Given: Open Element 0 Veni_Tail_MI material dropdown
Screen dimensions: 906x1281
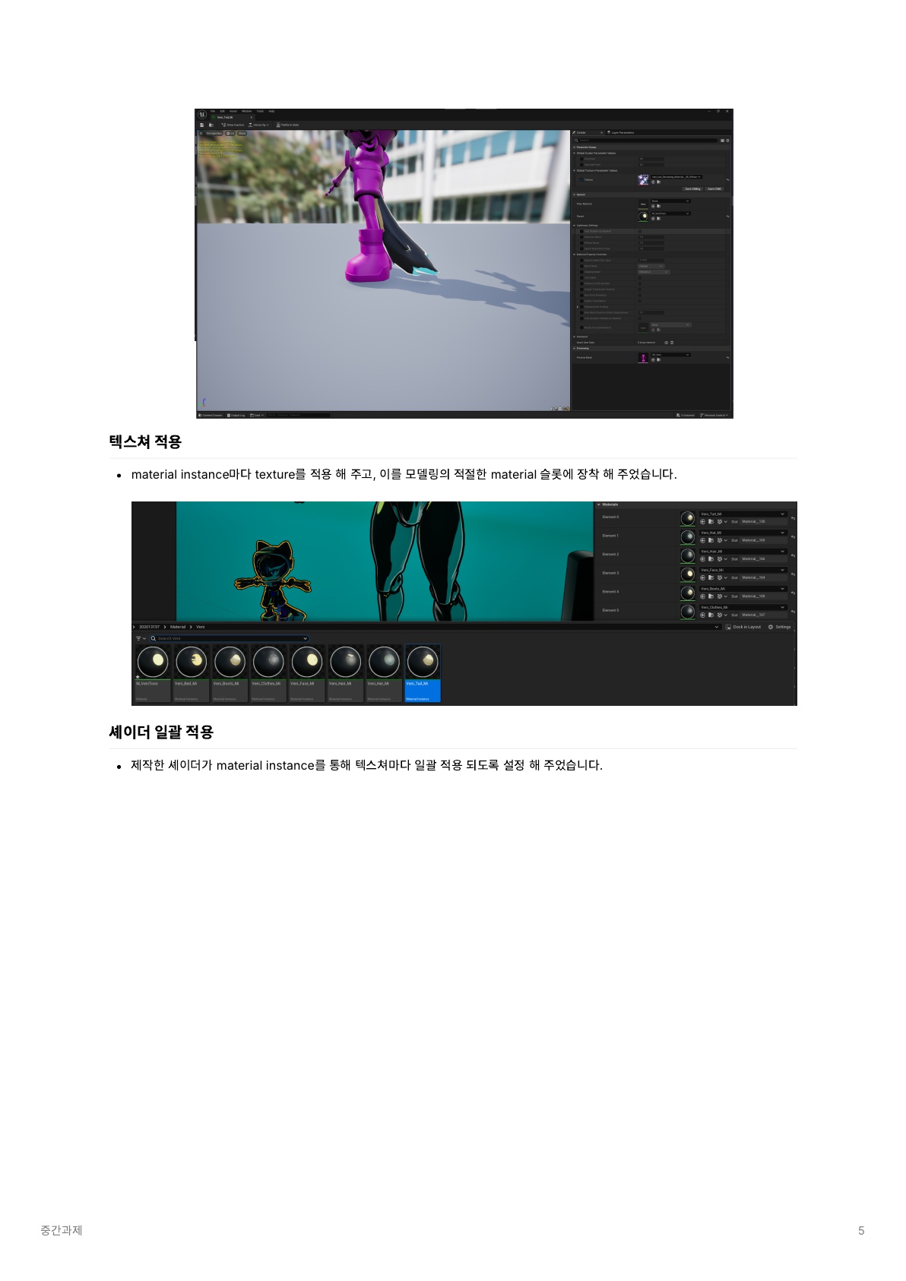Looking at the screenshot, I should point(743,514).
